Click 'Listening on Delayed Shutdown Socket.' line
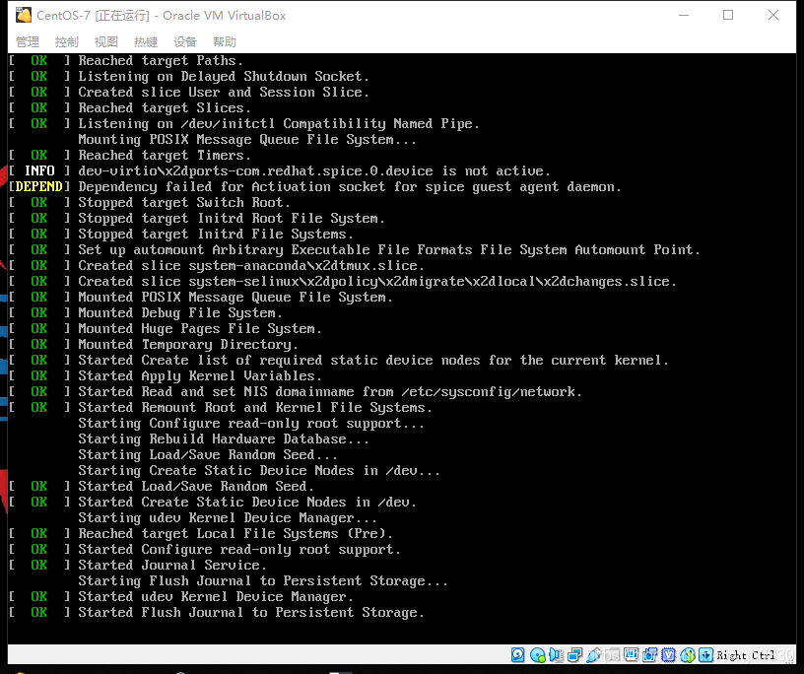The image size is (804, 674). (224, 77)
